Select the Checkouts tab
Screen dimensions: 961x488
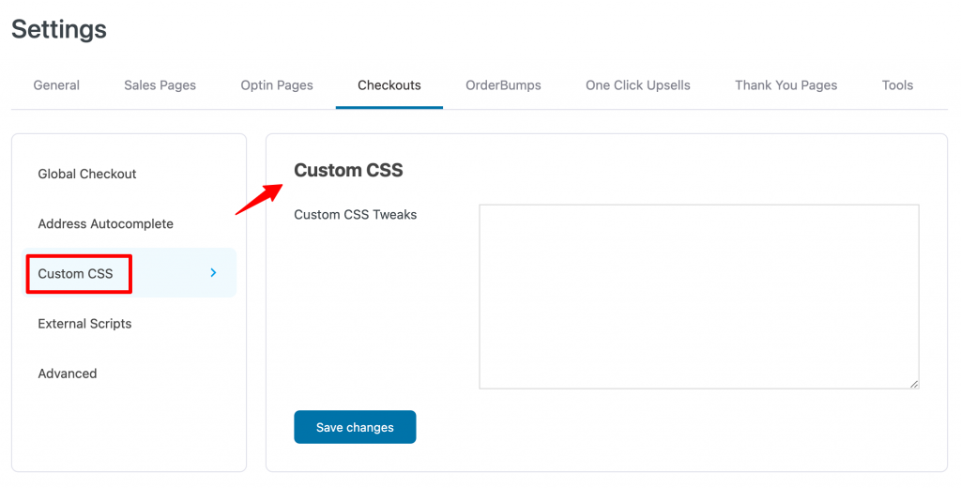click(x=389, y=85)
